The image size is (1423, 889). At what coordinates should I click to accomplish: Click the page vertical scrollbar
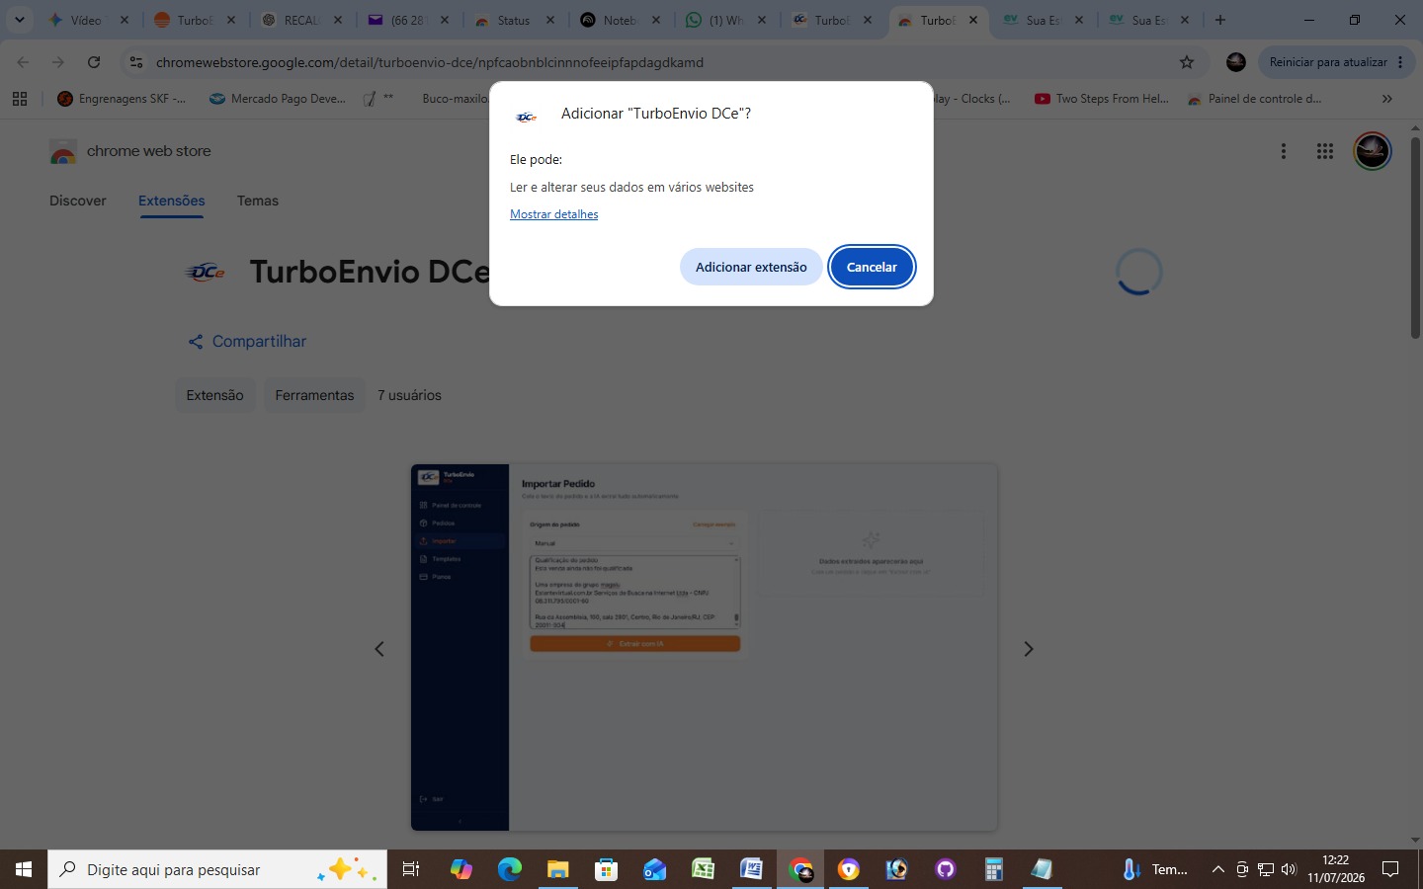1415,237
